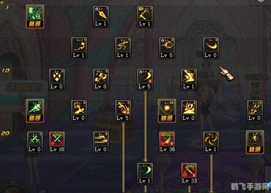Click the glowing sun burst mastered skill
This screenshot has height=193, width=271.
[167, 111]
